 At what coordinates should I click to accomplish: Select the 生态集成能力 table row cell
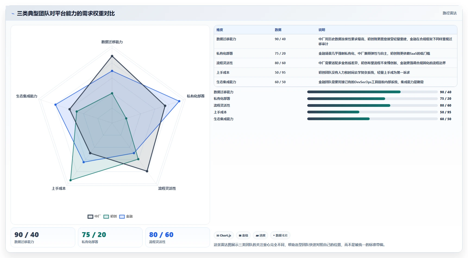pos(226,82)
